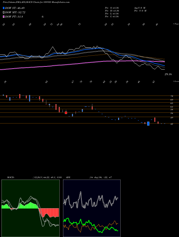Click the 'Pre H: 41.36' value

[112, 11]
